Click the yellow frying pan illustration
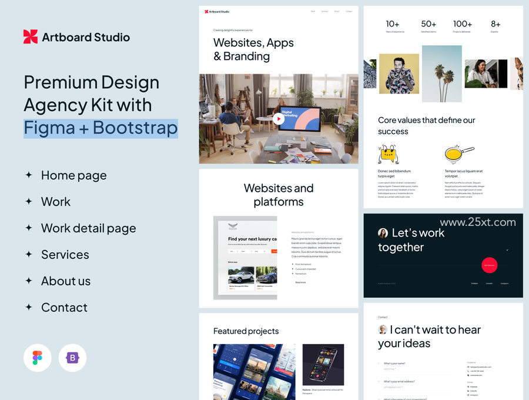This screenshot has width=529, height=400. tap(459, 154)
